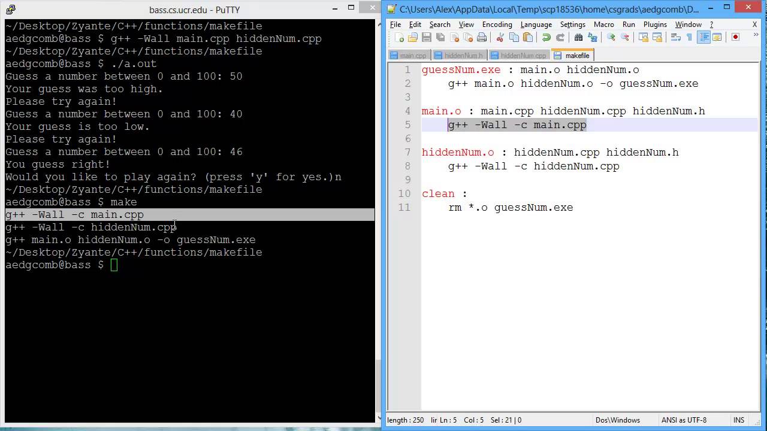Switch to the hiddenNum.h tab
This screenshot has width=767, height=431.
(x=458, y=56)
